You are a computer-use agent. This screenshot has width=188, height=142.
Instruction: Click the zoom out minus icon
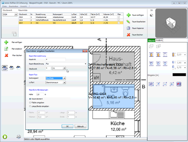[165, 84]
